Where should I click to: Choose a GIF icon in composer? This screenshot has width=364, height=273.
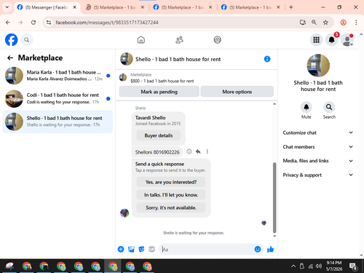coord(151,249)
